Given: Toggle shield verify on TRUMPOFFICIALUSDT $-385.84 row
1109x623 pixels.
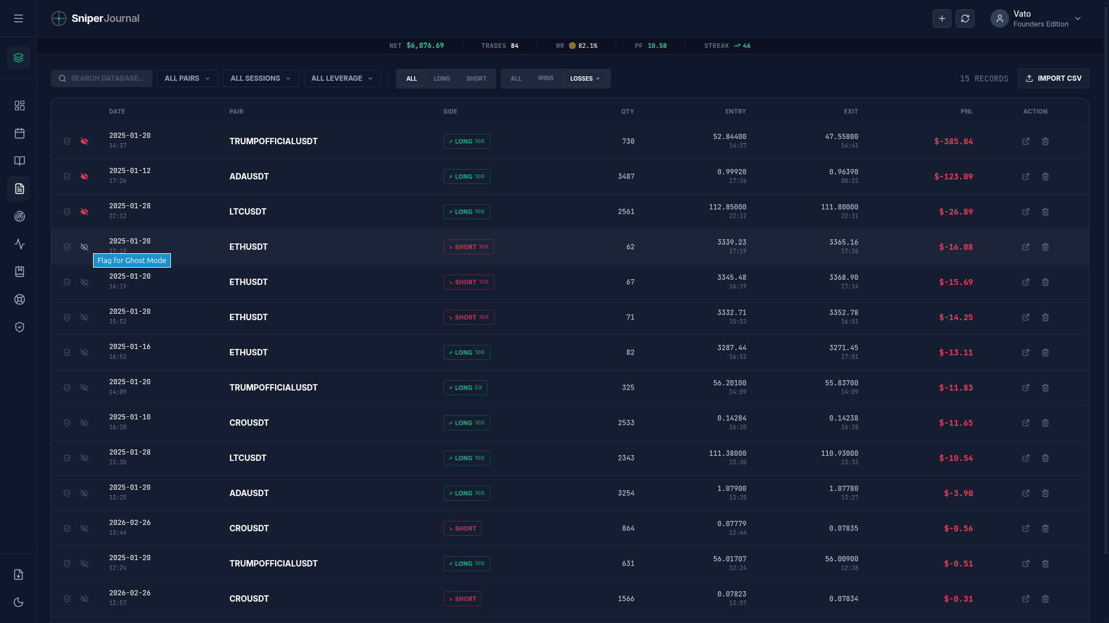Looking at the screenshot, I should (x=67, y=141).
